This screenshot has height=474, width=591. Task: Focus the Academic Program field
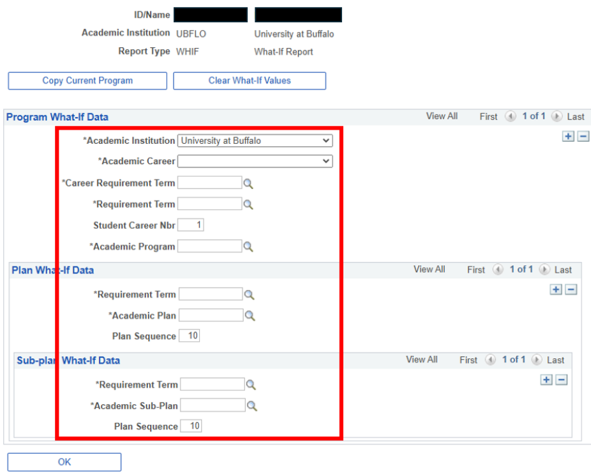coord(209,246)
